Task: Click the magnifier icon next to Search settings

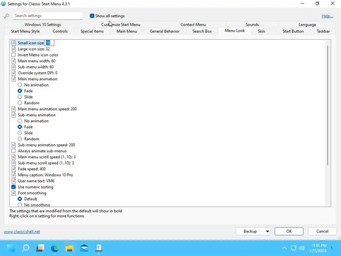Action: pos(7,16)
